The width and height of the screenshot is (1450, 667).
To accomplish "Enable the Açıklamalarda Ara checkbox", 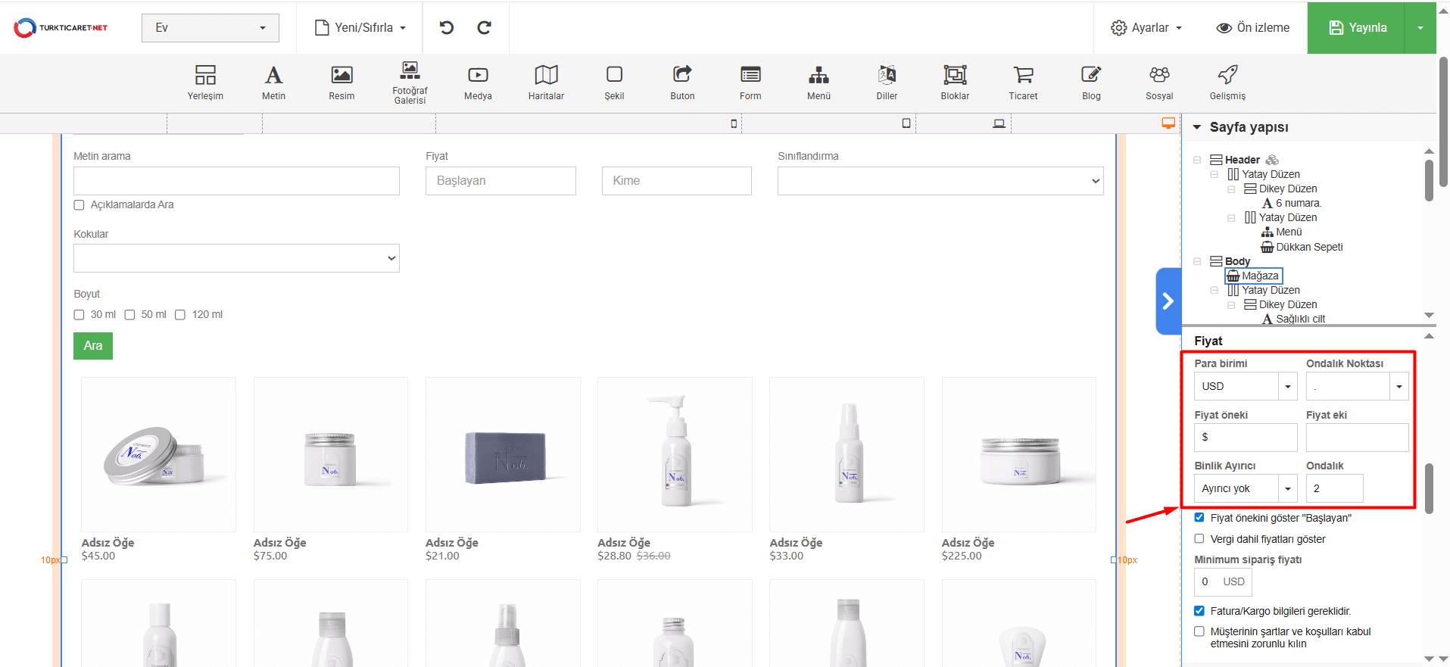I will pos(79,205).
